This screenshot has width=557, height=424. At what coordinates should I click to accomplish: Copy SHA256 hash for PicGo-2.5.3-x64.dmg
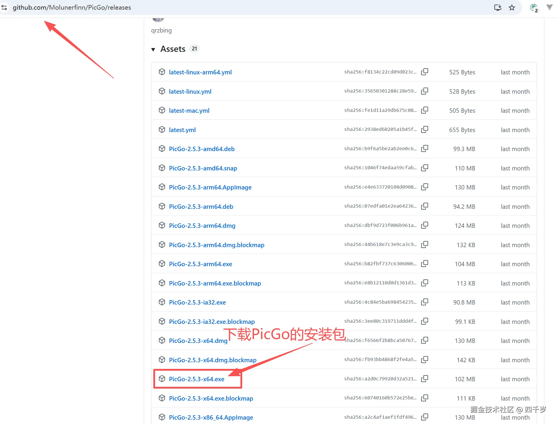[x=424, y=341]
